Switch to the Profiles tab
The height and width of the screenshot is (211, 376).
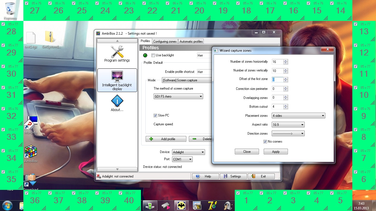[x=145, y=41]
